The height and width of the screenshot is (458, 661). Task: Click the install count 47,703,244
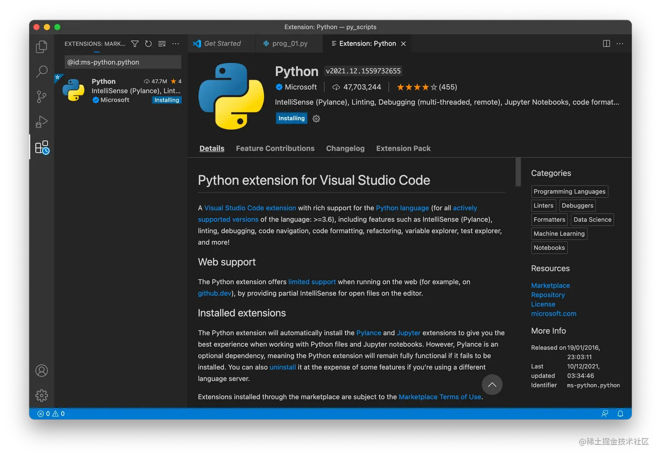(357, 87)
